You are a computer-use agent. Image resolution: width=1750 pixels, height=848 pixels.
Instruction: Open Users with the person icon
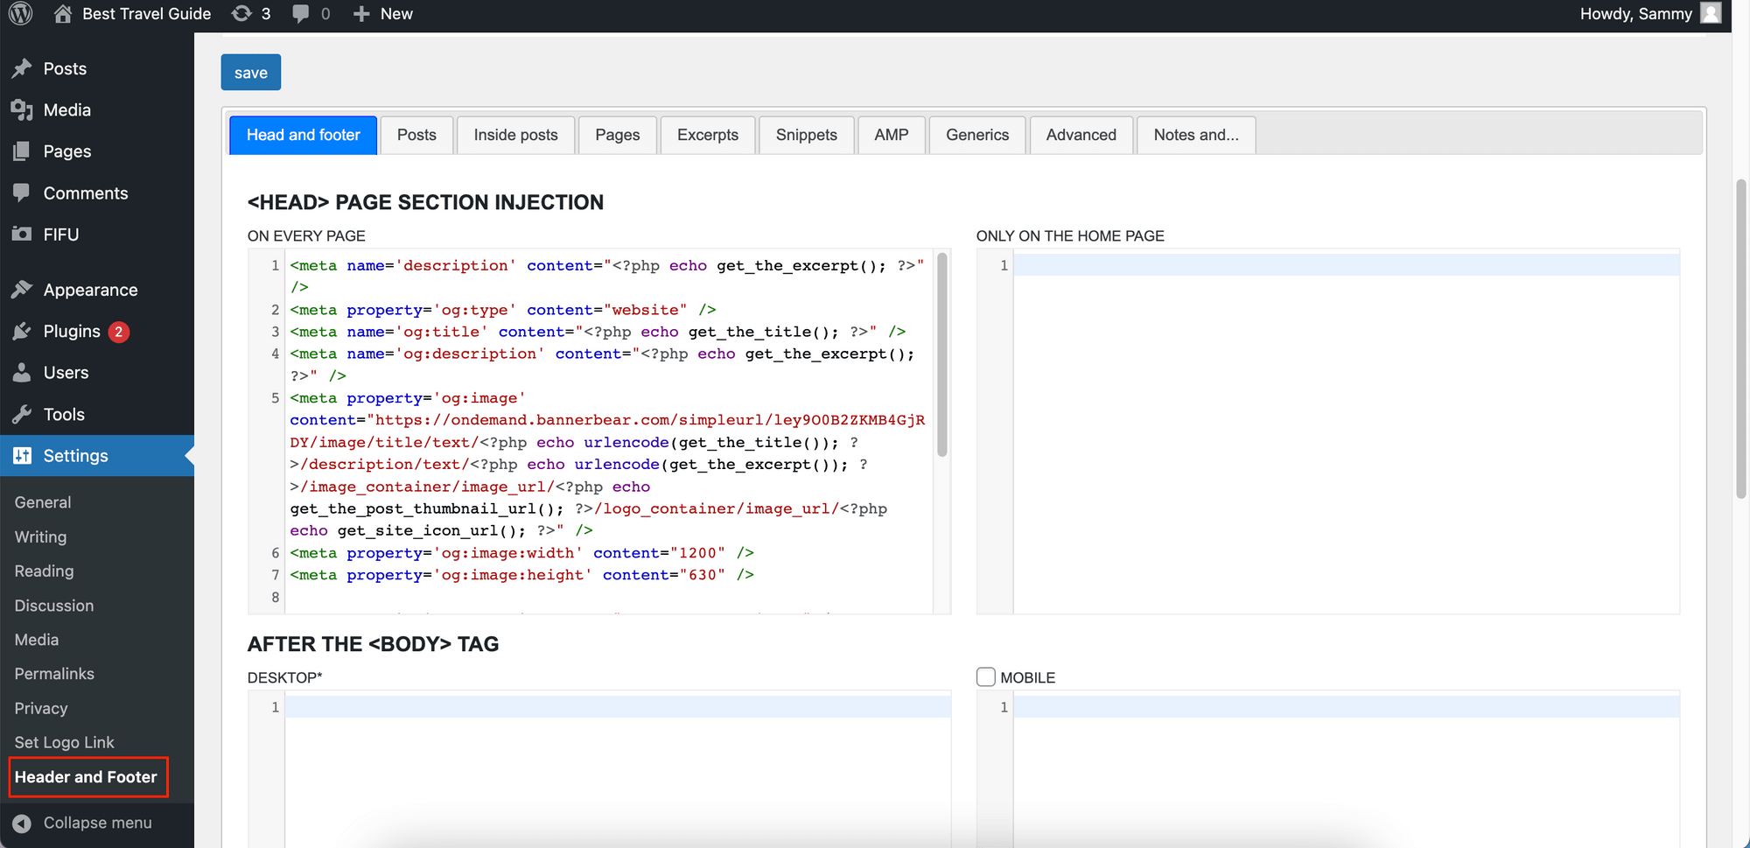point(23,372)
